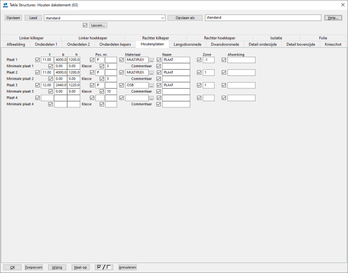Click the Lassen... button
Screen dimensions: 348x273
pyautogui.click(x=98, y=25)
